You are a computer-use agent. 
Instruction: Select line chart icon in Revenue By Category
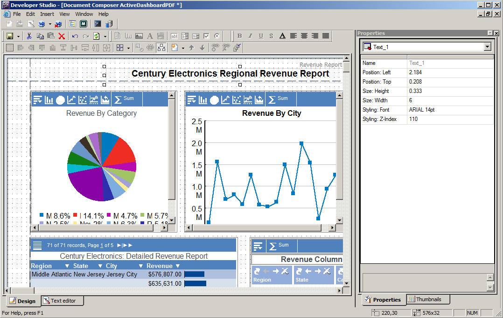[71, 100]
